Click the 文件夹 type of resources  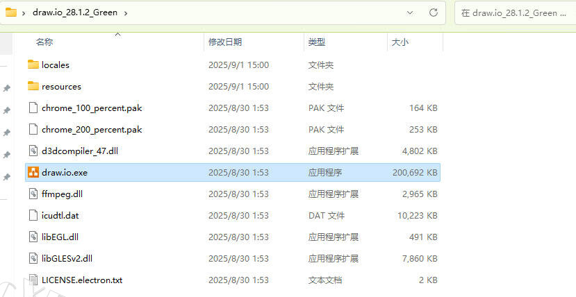tap(321, 87)
